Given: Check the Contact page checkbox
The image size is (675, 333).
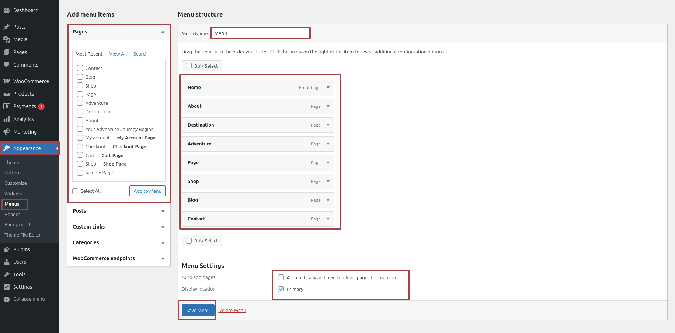Looking at the screenshot, I should (x=80, y=68).
